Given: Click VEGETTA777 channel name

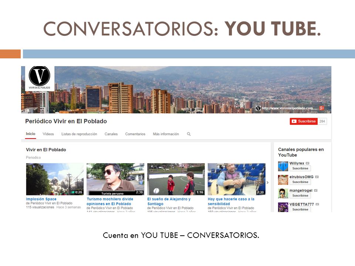Looking at the screenshot, I should (302, 204).
